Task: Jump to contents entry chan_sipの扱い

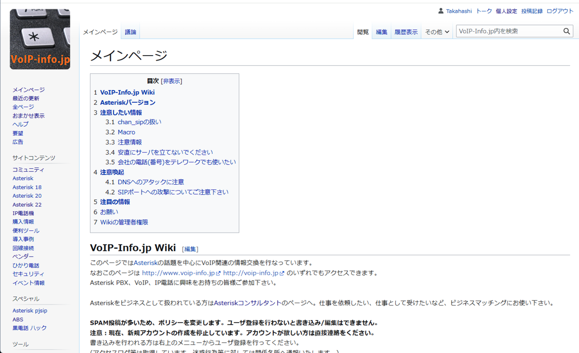Action: pyautogui.click(x=139, y=122)
